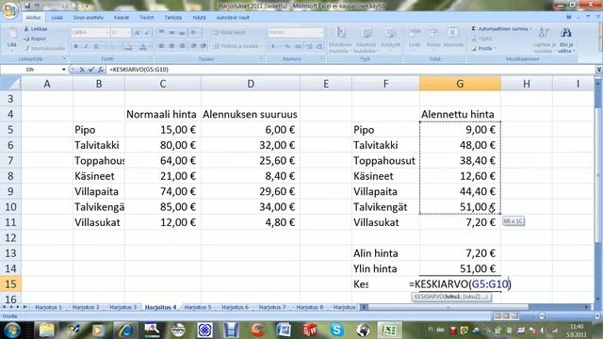Image resolution: width=603 pixels, height=339 pixels.
Task: Open Solutyylit cell styles gallery
Action: click(390, 38)
